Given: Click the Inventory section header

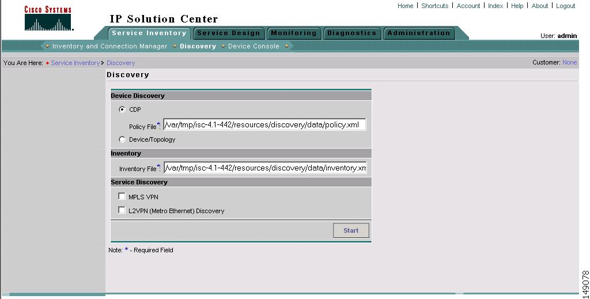Looking at the screenshot, I should pos(241,153).
